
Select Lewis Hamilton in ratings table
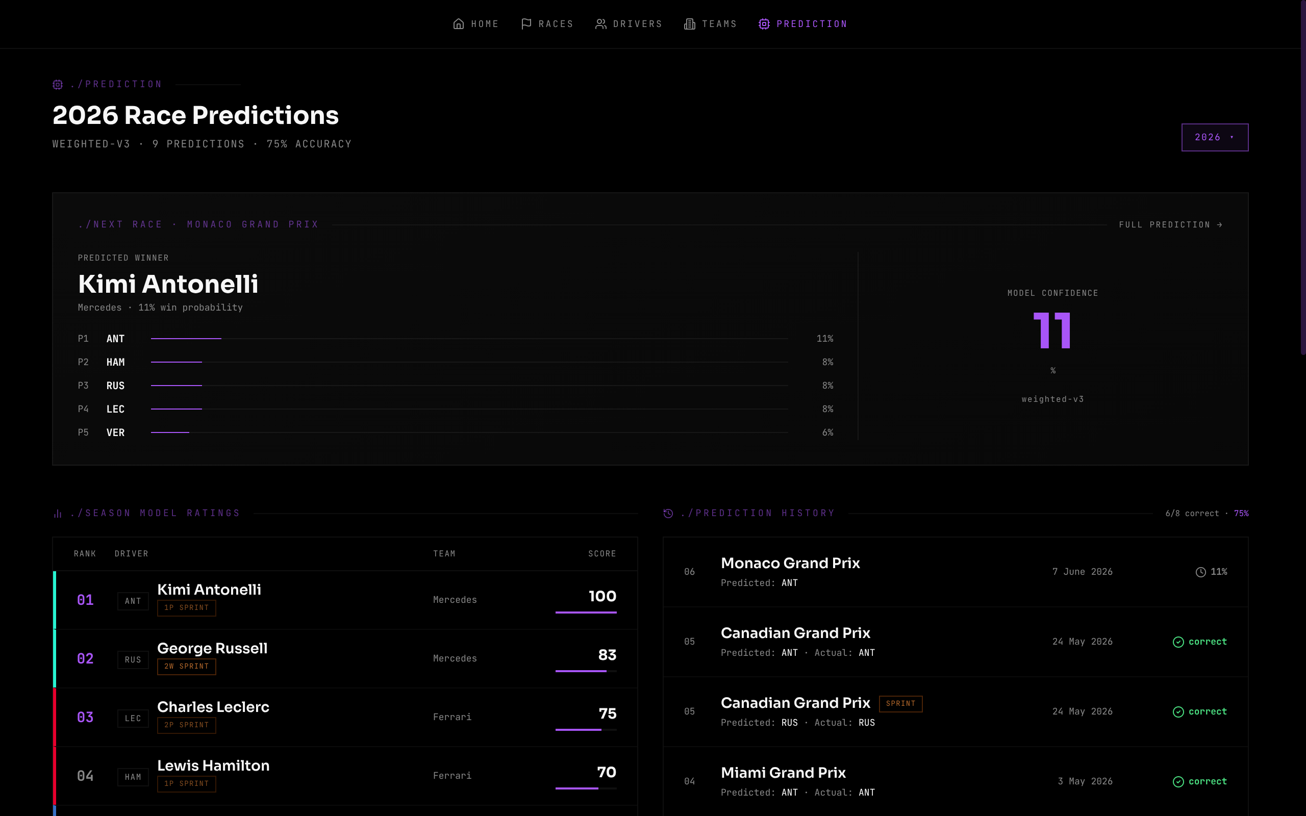click(x=345, y=776)
